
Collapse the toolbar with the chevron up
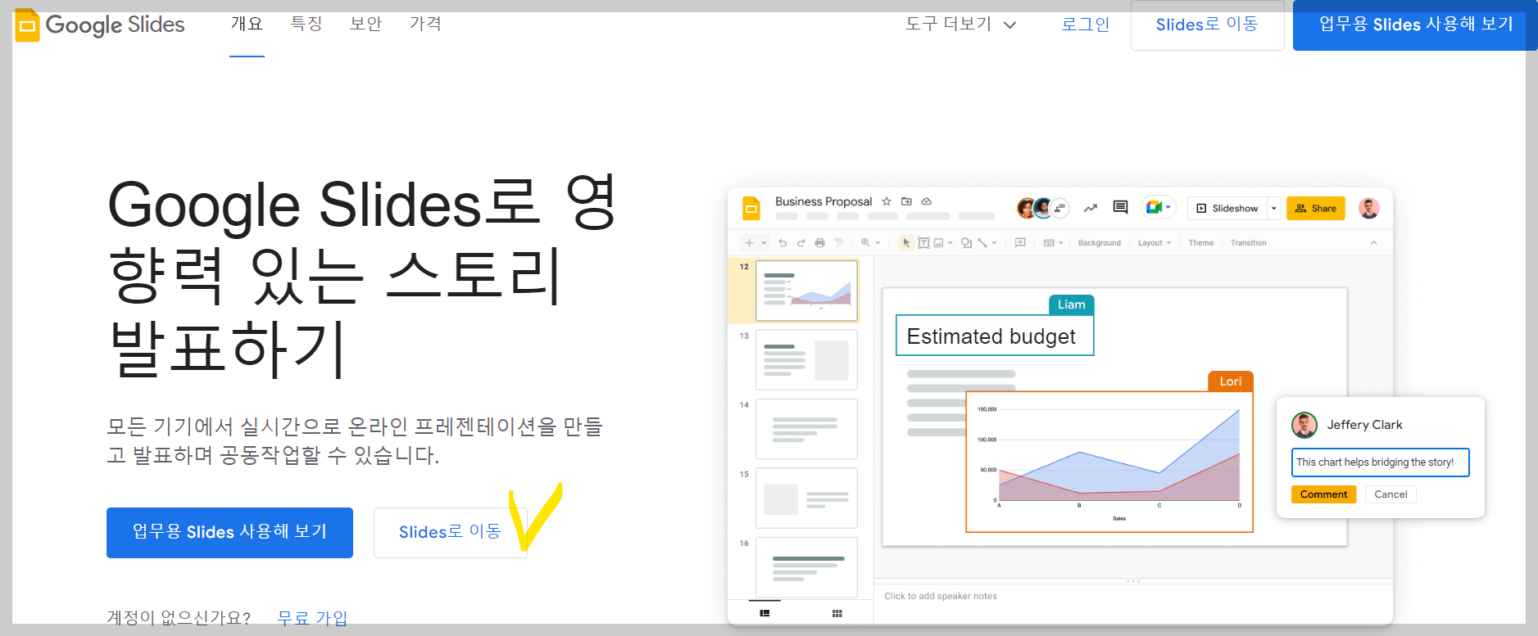tap(1374, 243)
